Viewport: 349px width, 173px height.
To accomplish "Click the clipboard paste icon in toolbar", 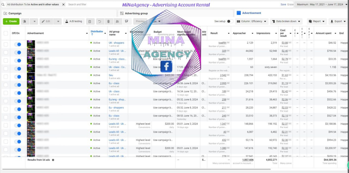I will coord(90,21).
